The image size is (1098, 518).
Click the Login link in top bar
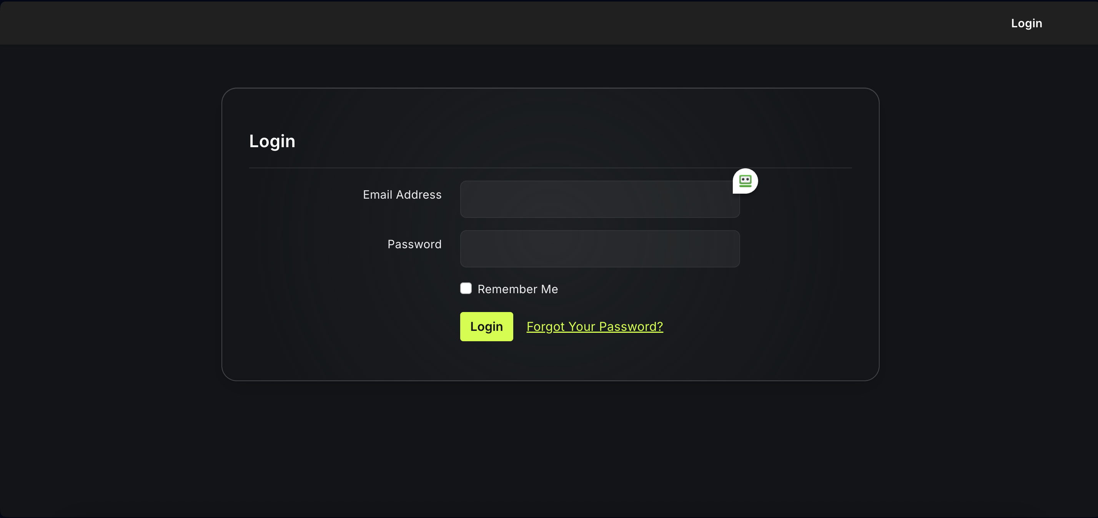[1026, 23]
